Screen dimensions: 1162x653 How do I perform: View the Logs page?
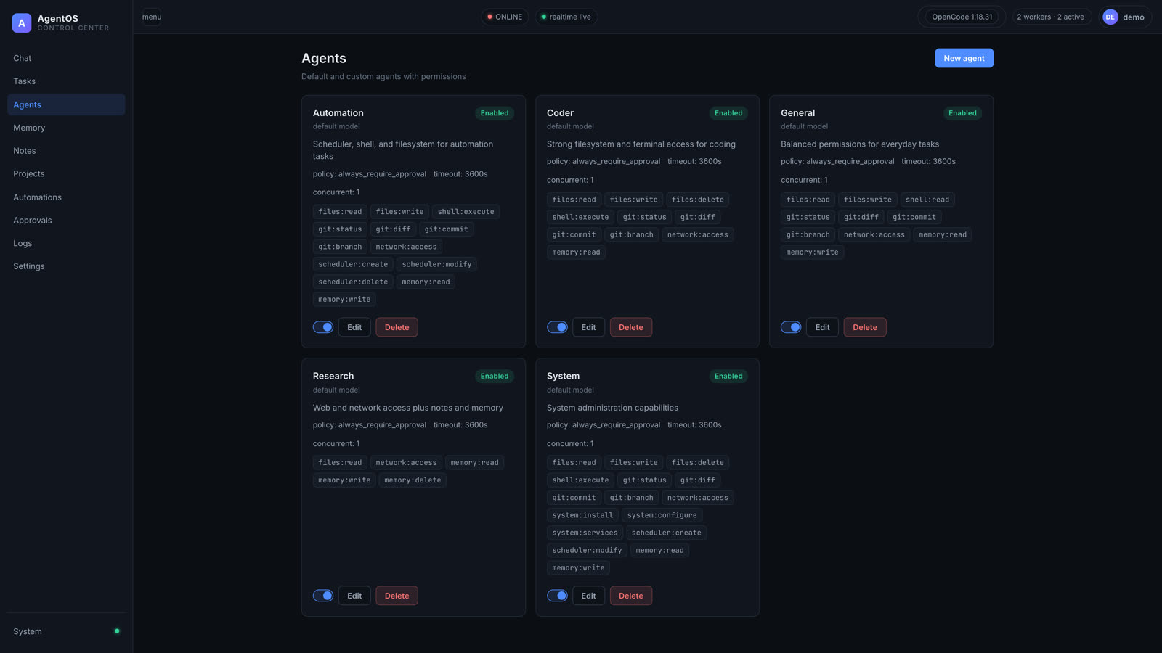66,243
